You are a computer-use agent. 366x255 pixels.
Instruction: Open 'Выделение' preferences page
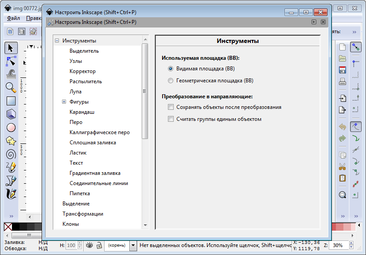tap(76, 204)
